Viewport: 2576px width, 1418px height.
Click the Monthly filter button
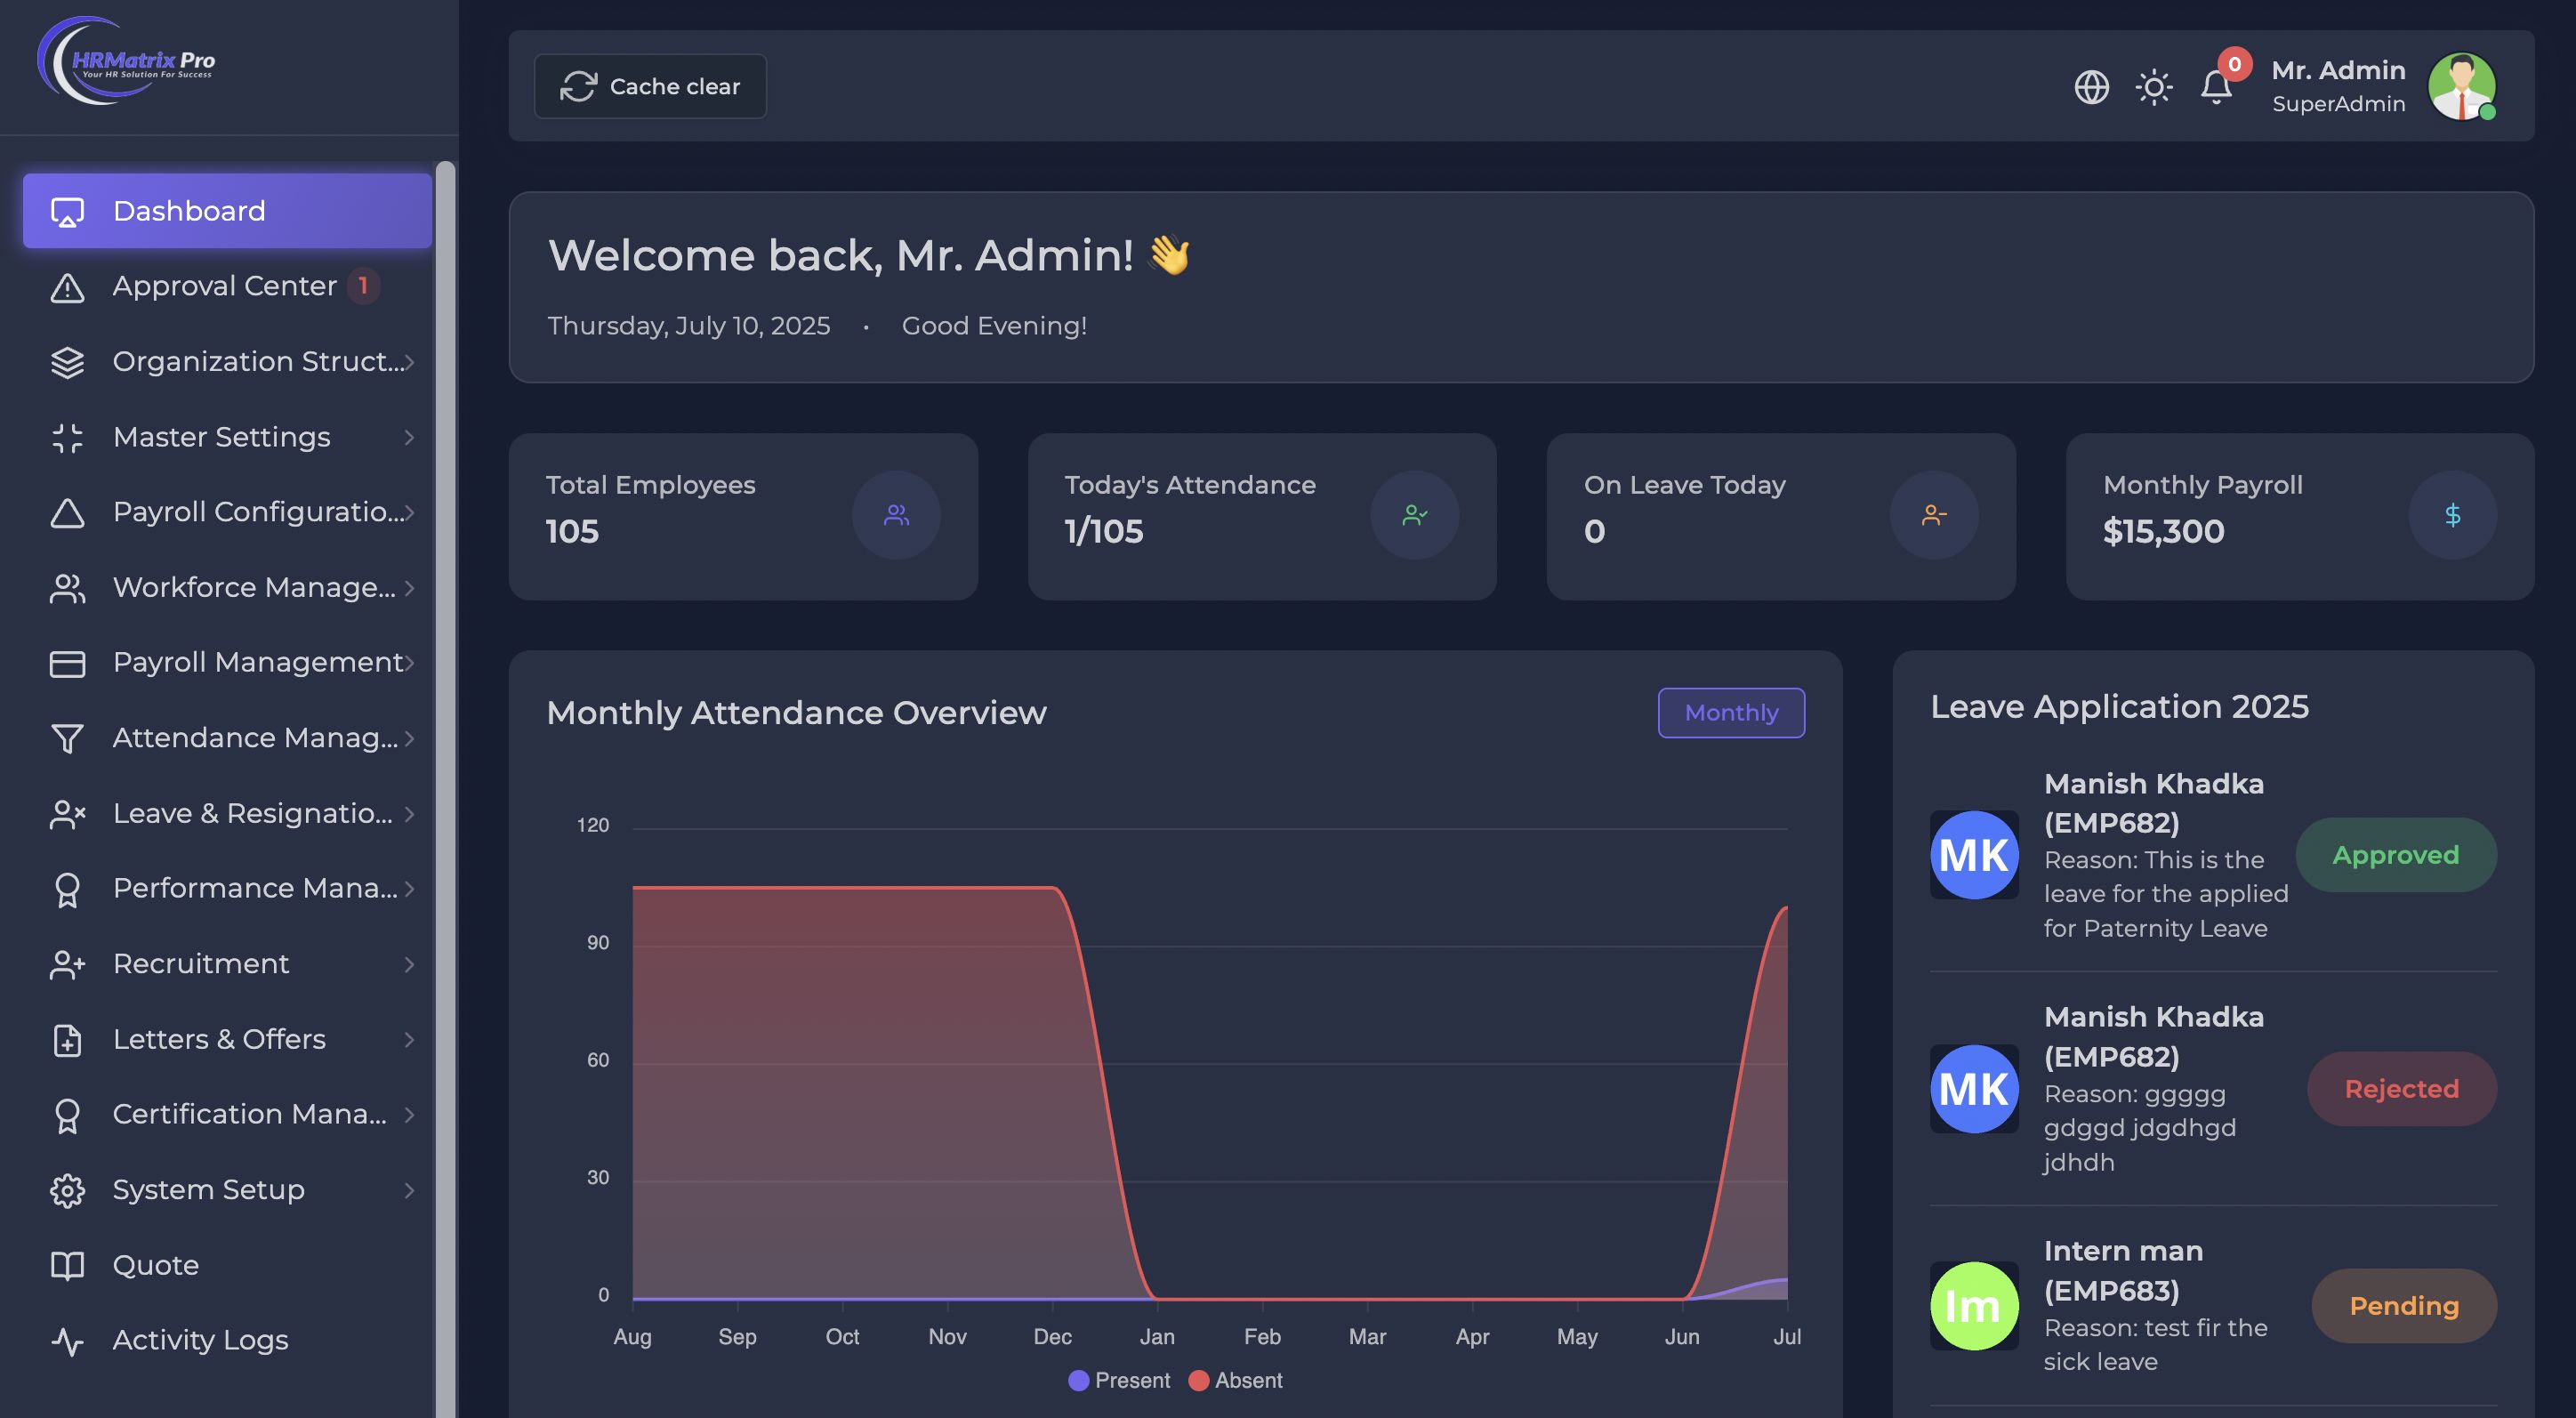pyautogui.click(x=1731, y=713)
